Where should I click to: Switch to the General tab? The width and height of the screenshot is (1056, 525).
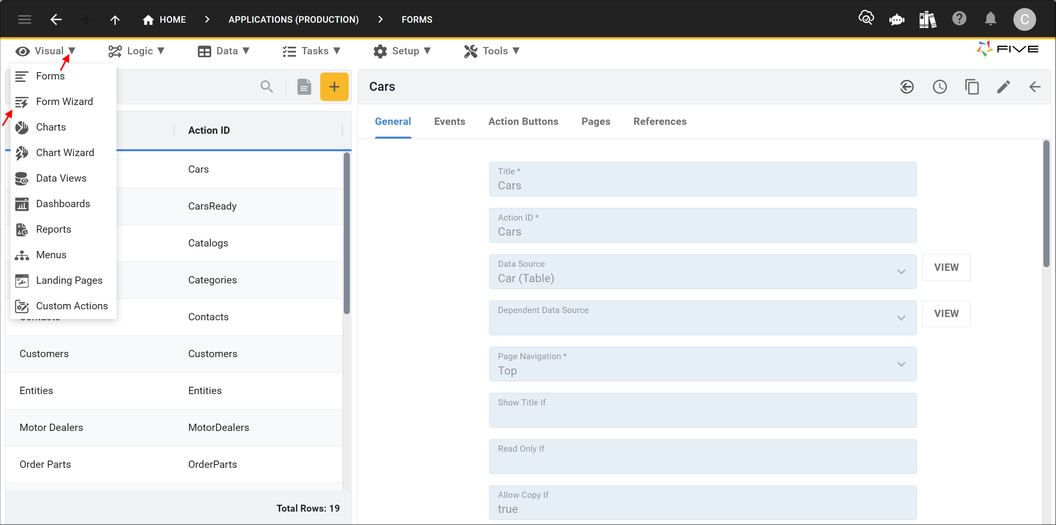click(393, 122)
